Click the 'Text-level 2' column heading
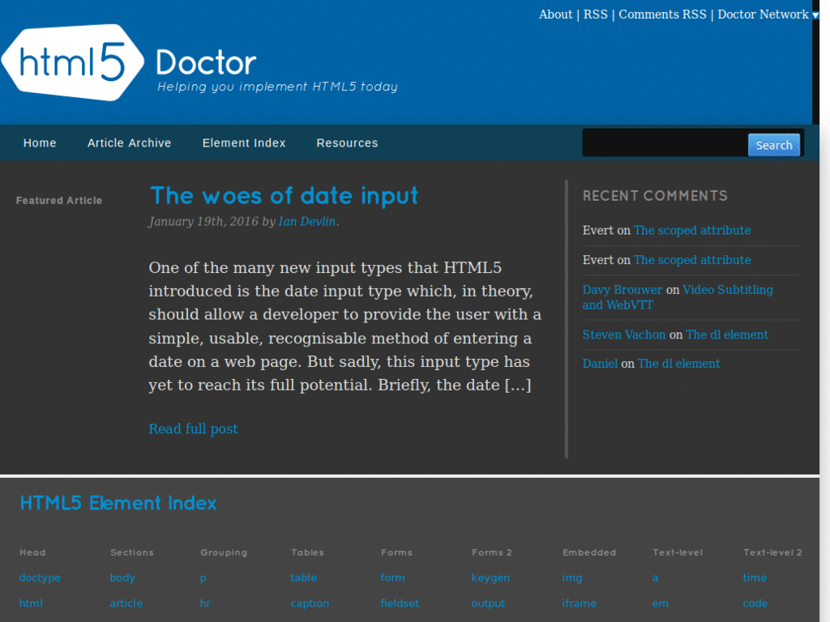Image resolution: width=830 pixels, height=622 pixels. pyautogui.click(x=772, y=552)
